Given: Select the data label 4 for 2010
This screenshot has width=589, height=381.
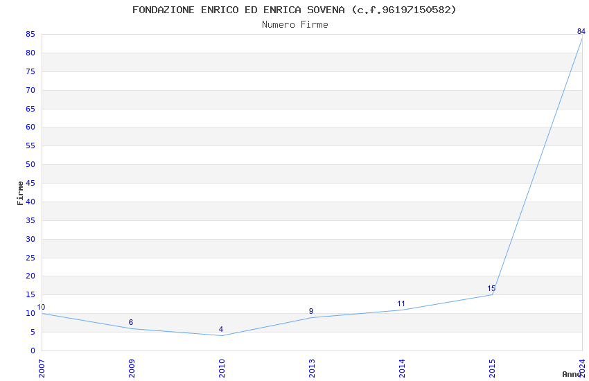Looking at the screenshot, I should click(221, 329).
